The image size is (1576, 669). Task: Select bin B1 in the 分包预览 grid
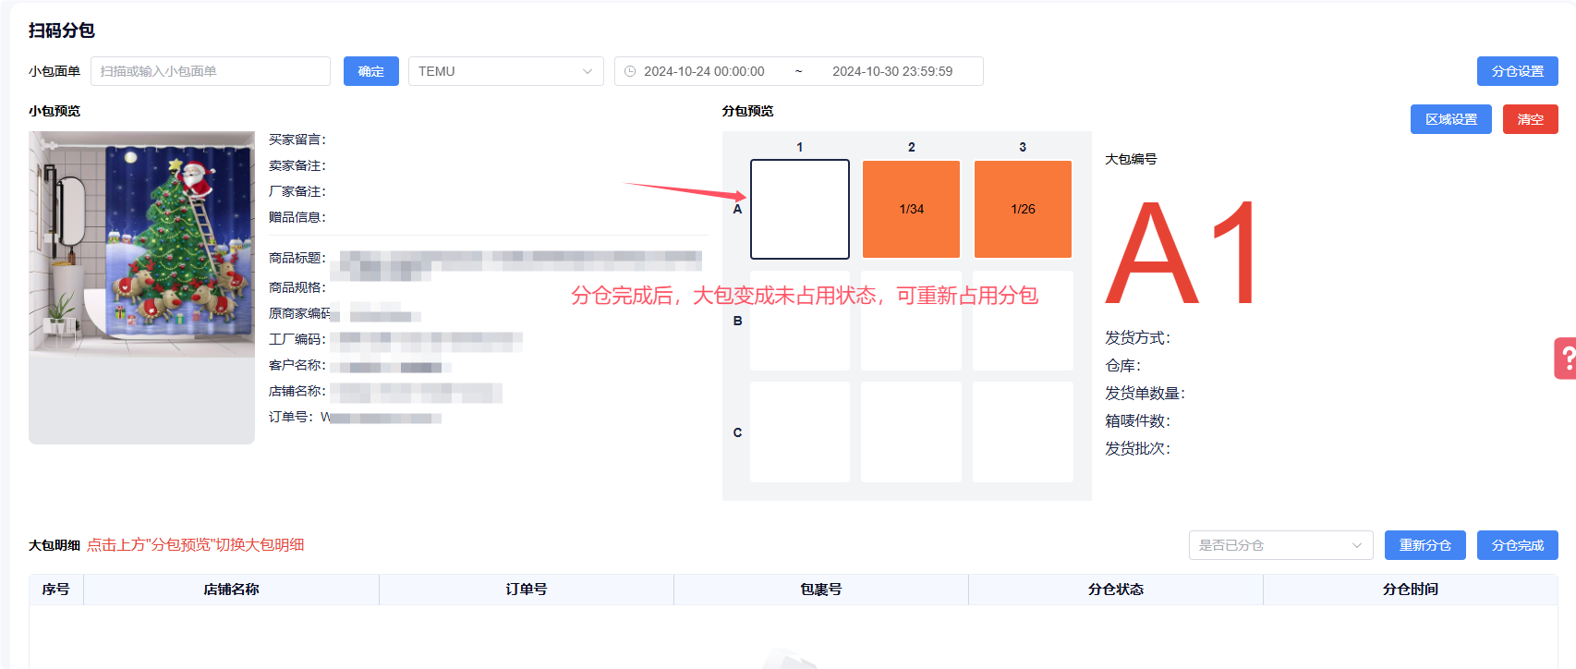tap(800, 321)
